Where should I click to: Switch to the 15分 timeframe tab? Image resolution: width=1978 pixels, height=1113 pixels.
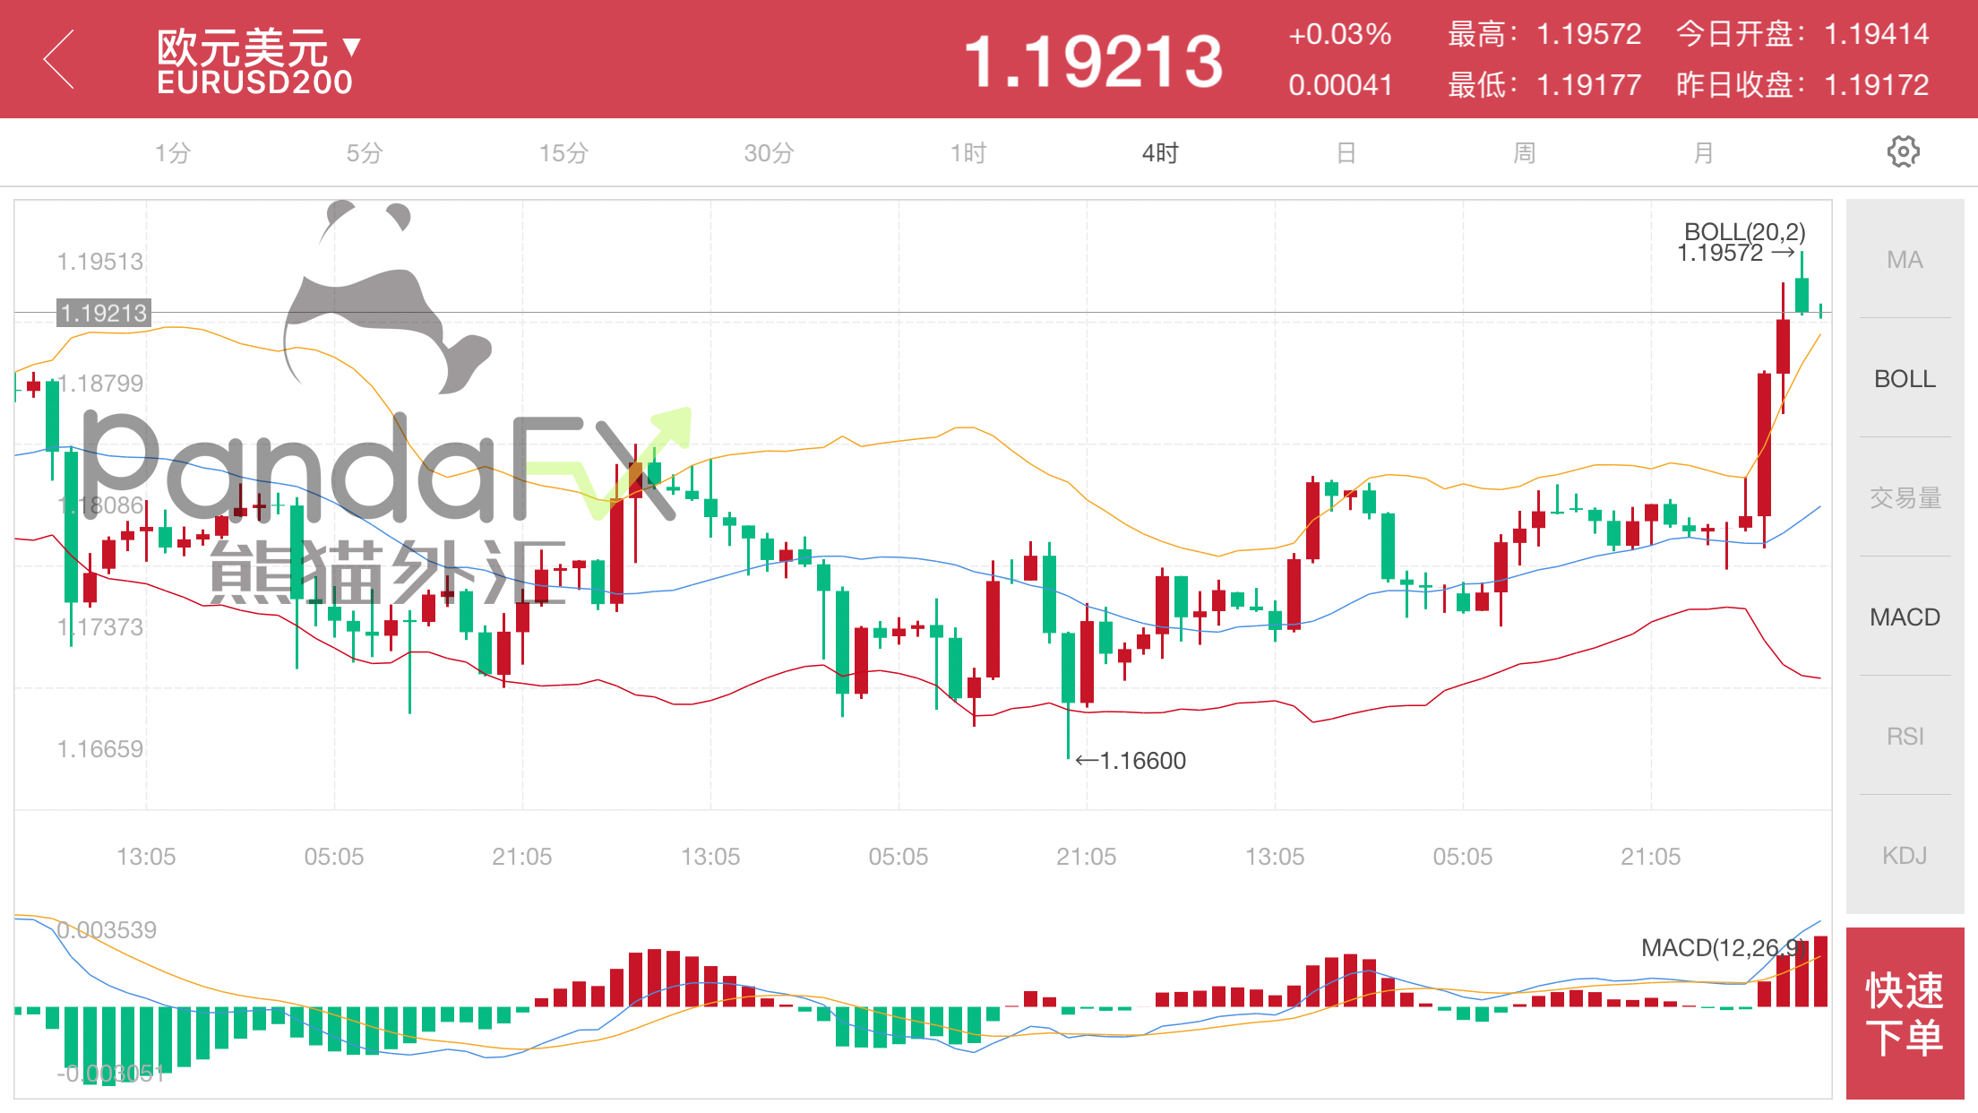563,153
